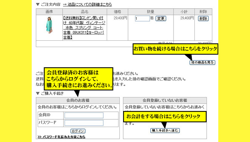Click the 会員登録していないお客様 section header
Screen dimensions: 250x142
tap(165, 101)
